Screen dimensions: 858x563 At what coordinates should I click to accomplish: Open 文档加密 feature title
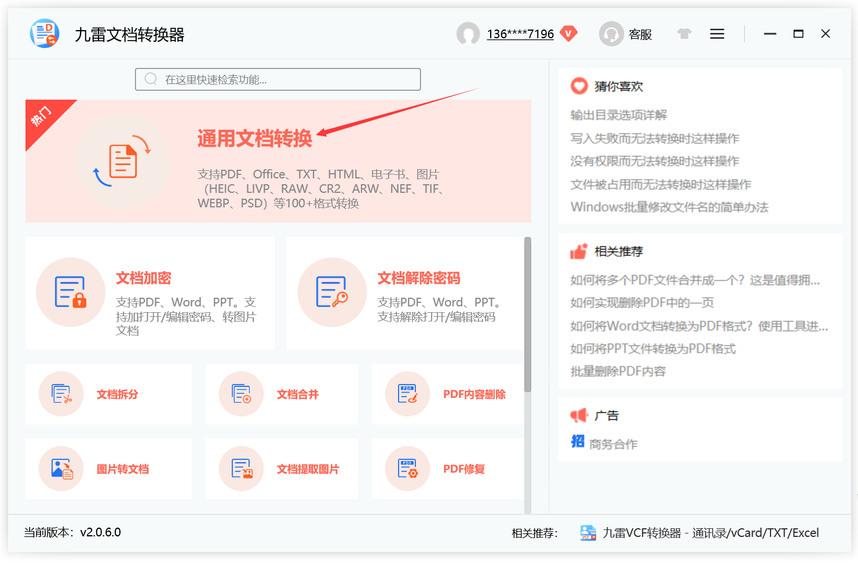point(144,278)
